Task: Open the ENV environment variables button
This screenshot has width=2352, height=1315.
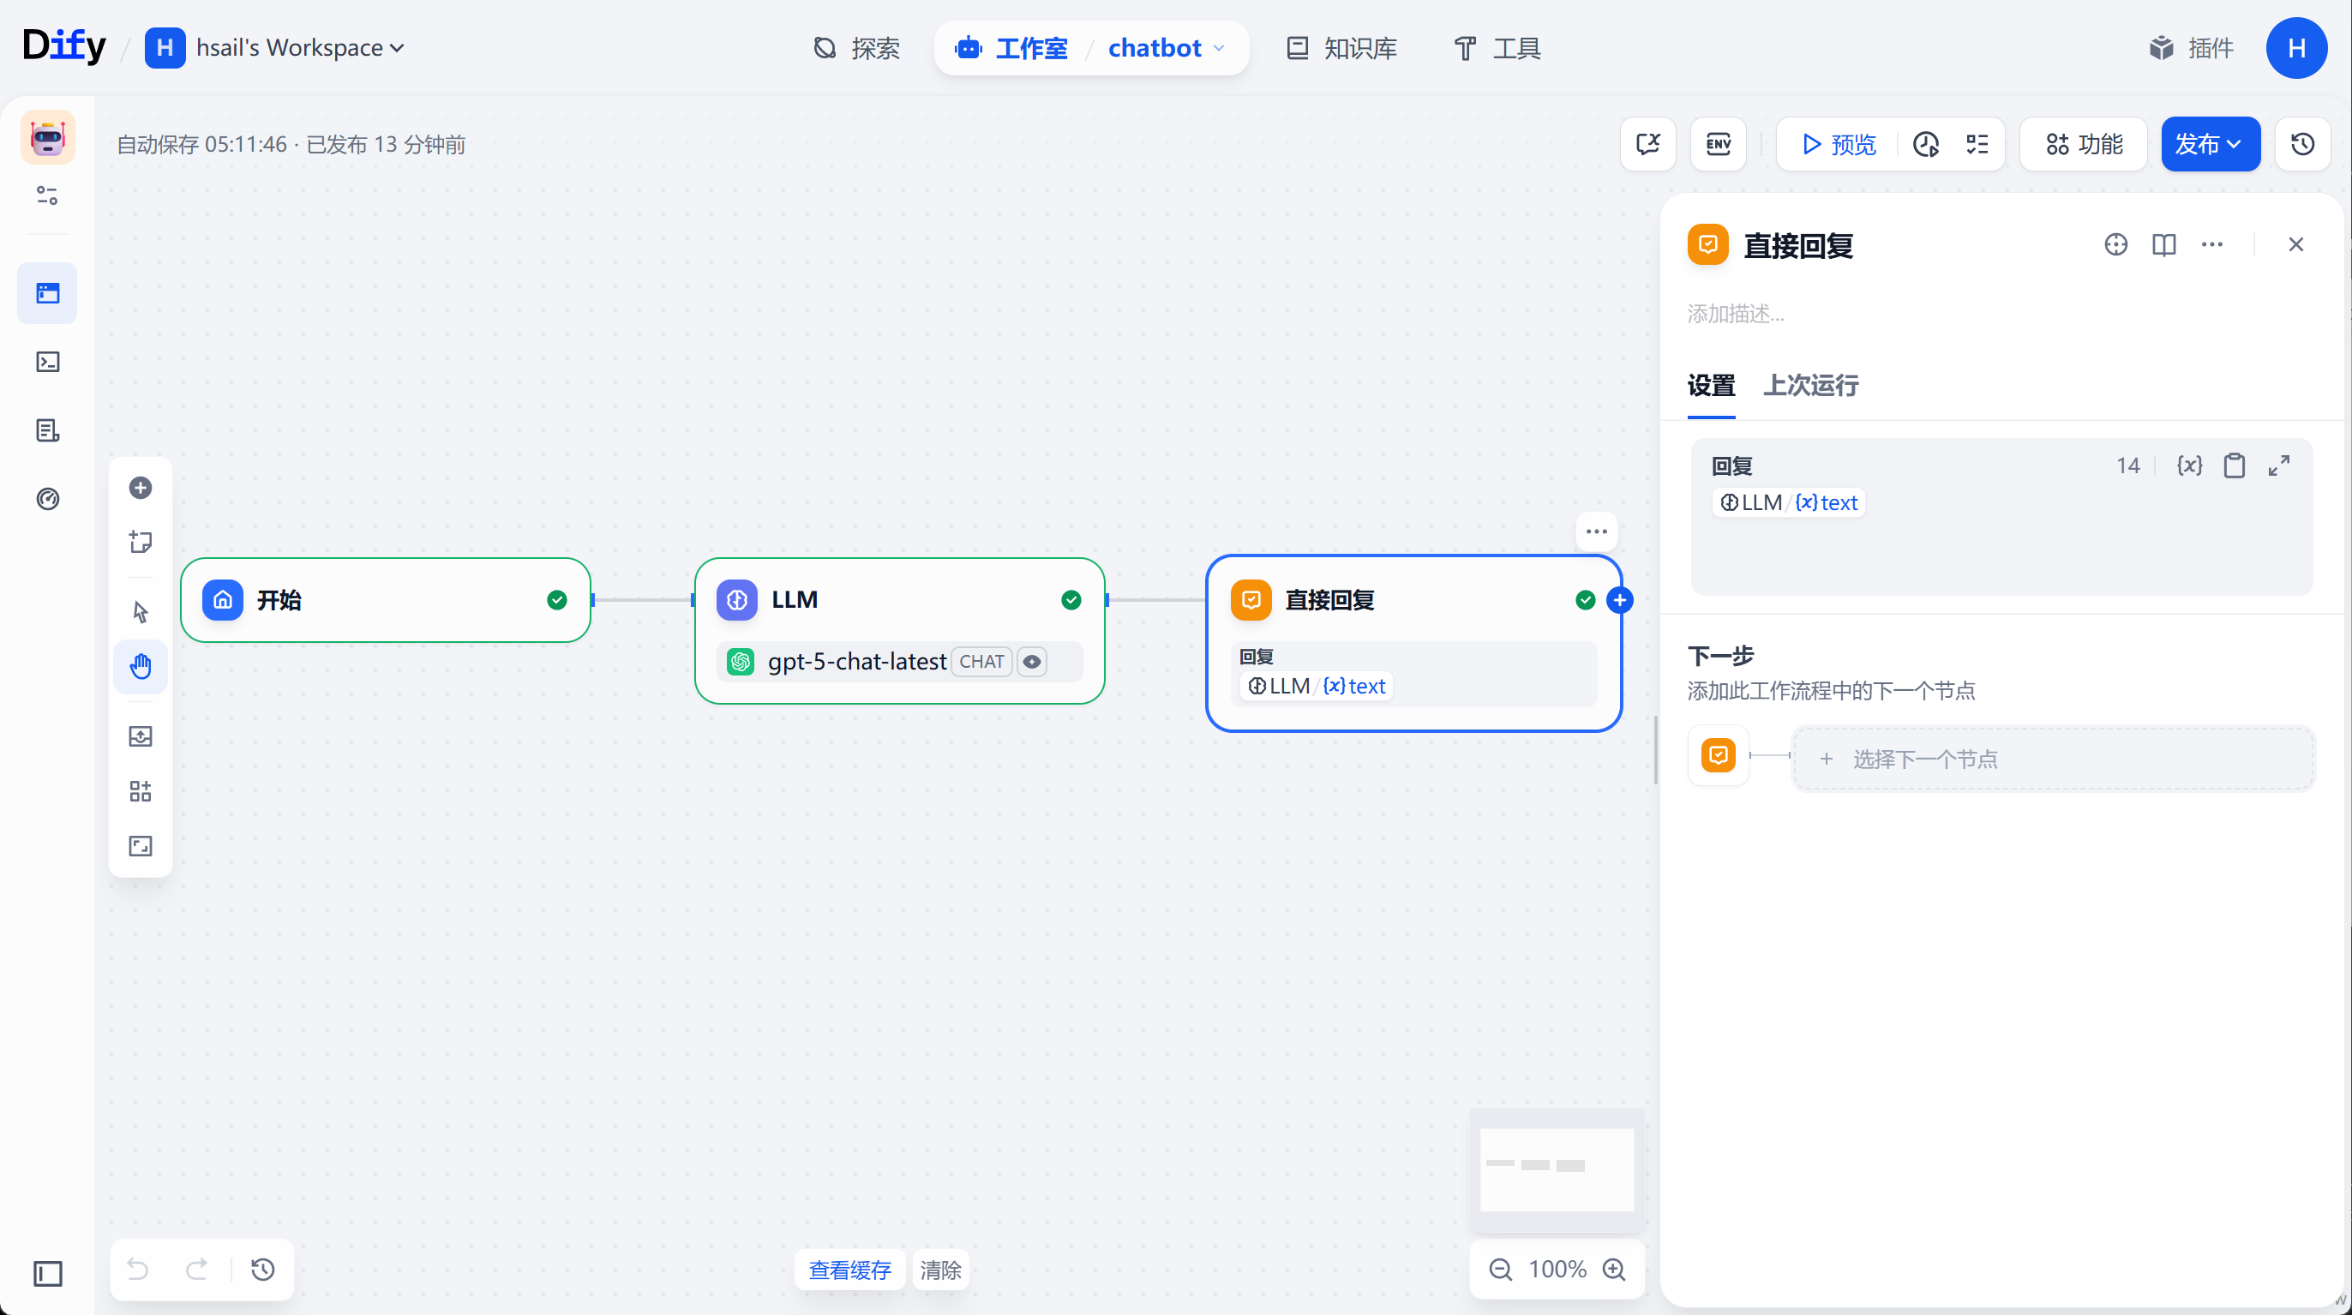Action: (x=1719, y=143)
